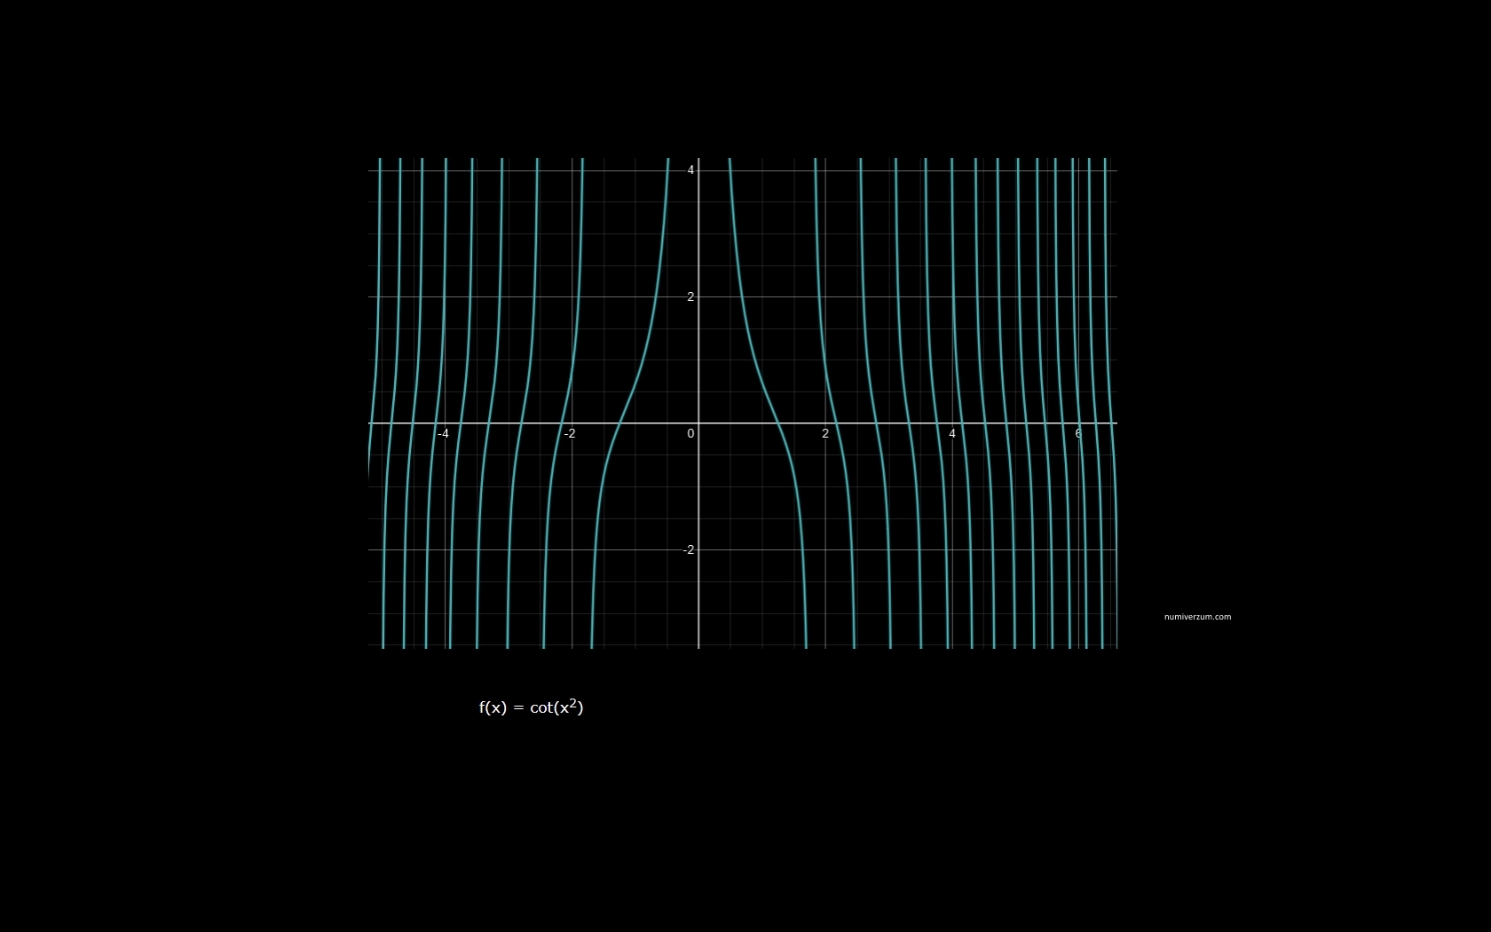
Task: Click the 4 label on the horizontal axis
Action: 952,434
